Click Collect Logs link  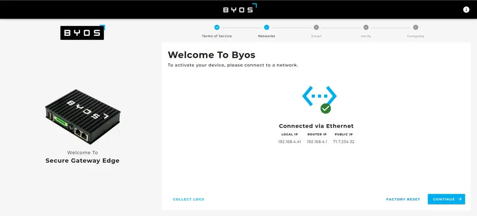tap(189, 199)
